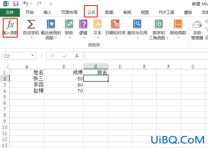Image resolution: width=208 pixels, height=148 pixels.
Task: Open the Name Box dropdown arrow
Action: coord(32,55)
